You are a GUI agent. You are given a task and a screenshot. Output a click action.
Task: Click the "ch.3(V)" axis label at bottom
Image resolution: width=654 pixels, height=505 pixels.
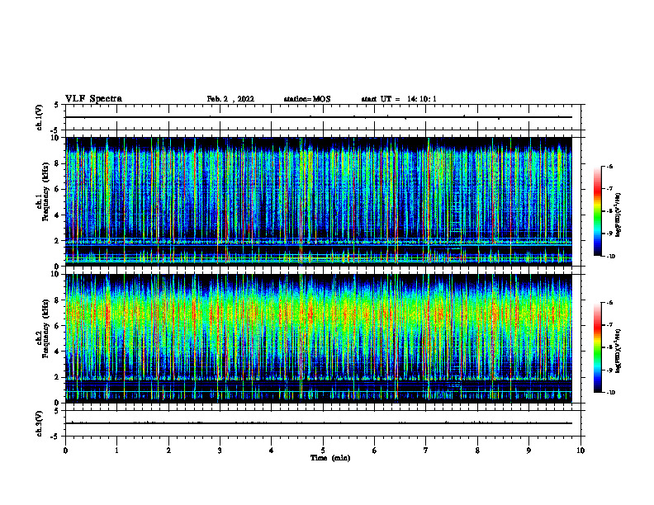39,423
